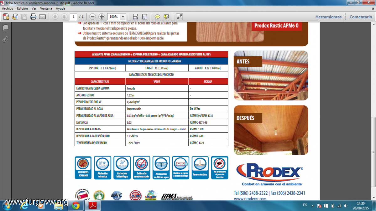Zoom out with the minus button
376x211 pixels.
92,17
